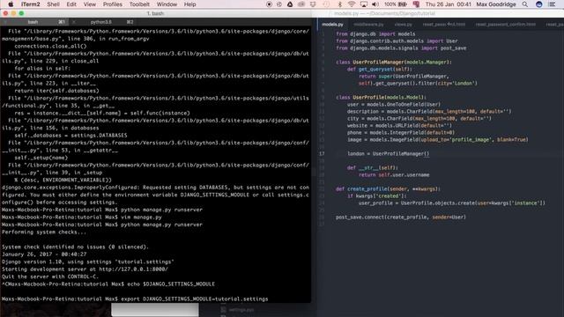564x317 pixels.
Task: Open the Shell menu
Action: (53, 4)
